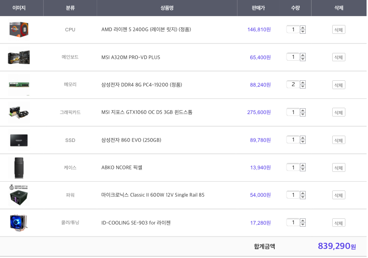The image size is (368, 258).
Task: Decrease quantity of the SSD item
Action: click(x=303, y=142)
